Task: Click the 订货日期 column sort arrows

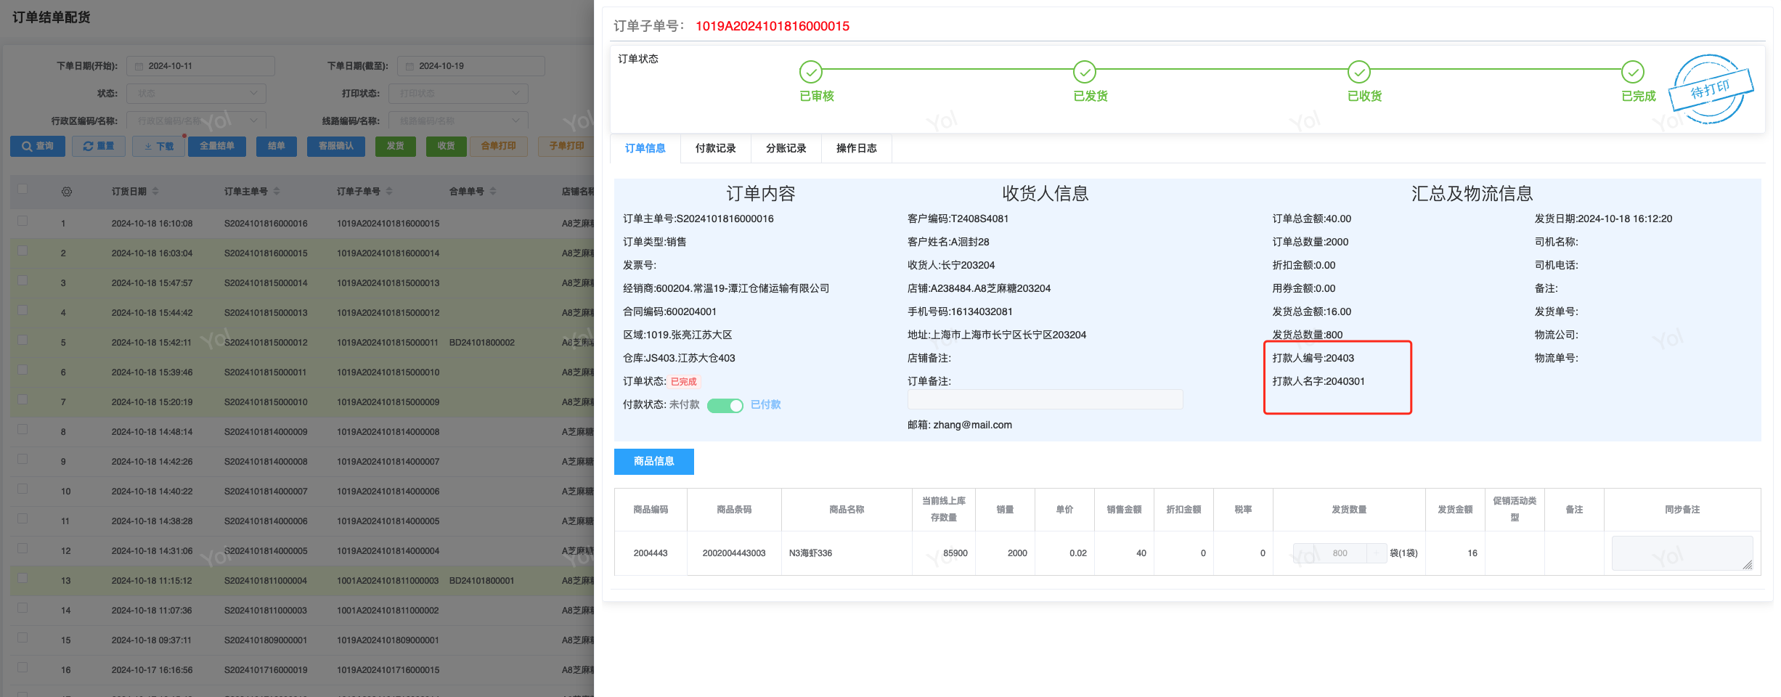Action: pos(155,192)
